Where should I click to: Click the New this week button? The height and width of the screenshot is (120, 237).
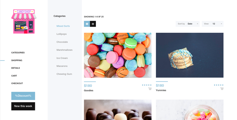pyautogui.click(x=23, y=106)
